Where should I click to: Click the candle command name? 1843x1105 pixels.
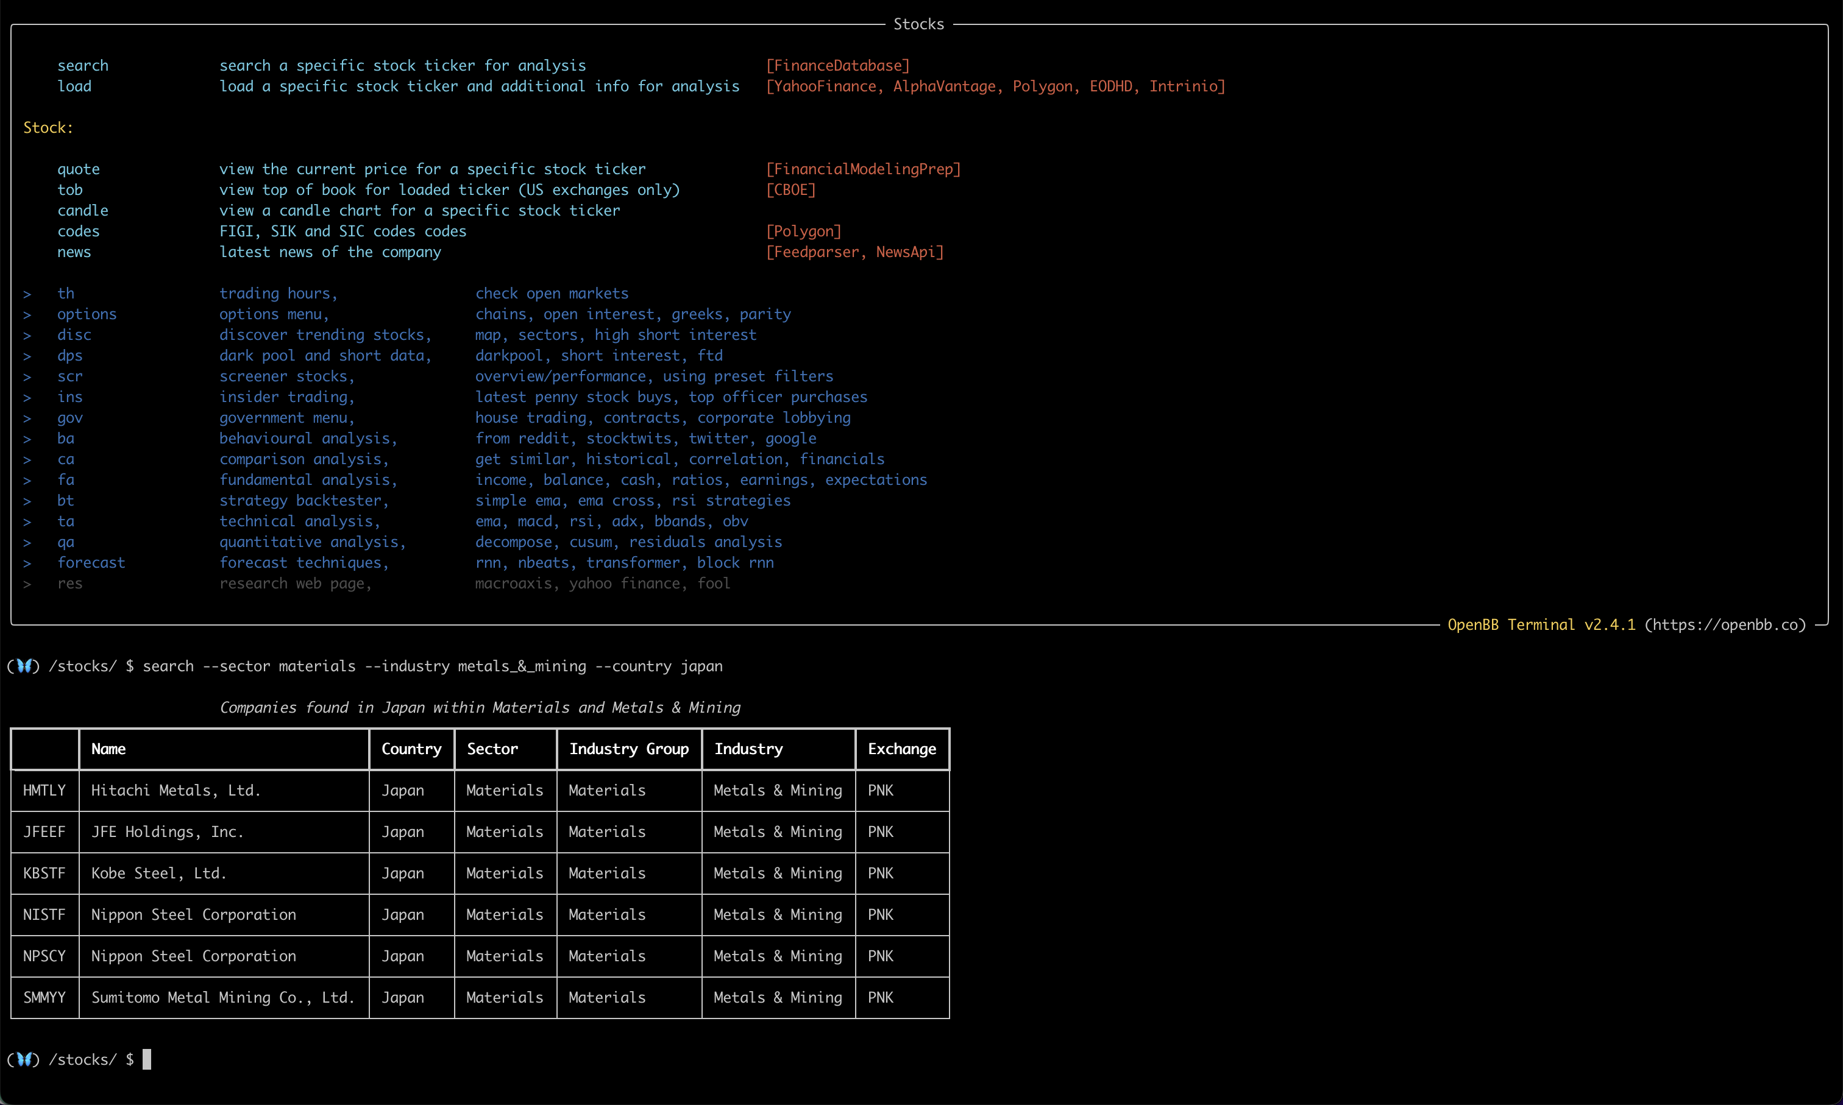click(x=83, y=211)
